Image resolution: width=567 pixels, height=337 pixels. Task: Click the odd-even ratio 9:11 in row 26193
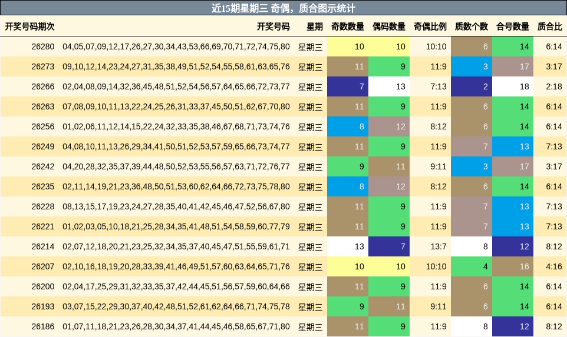439,306
